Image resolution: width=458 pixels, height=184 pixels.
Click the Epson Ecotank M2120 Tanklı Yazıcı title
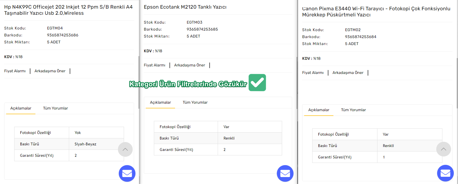click(x=185, y=7)
